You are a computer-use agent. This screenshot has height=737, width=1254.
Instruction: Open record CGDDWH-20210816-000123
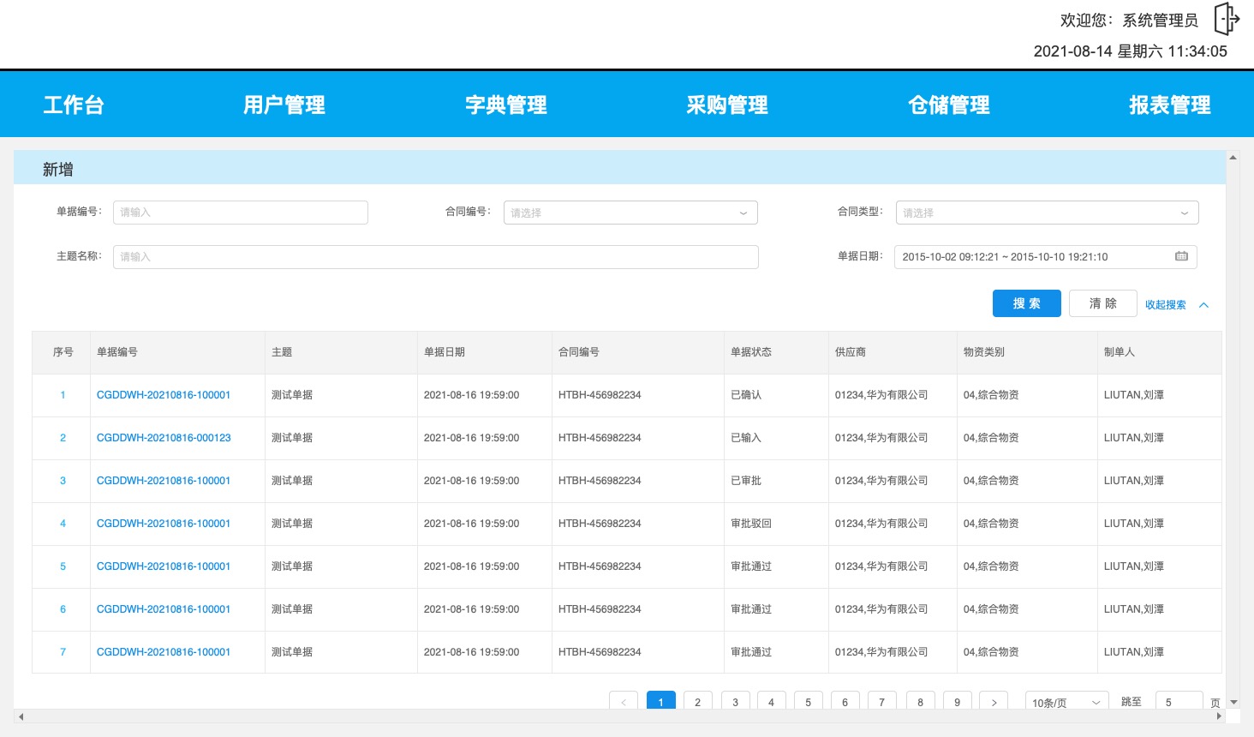(x=164, y=438)
